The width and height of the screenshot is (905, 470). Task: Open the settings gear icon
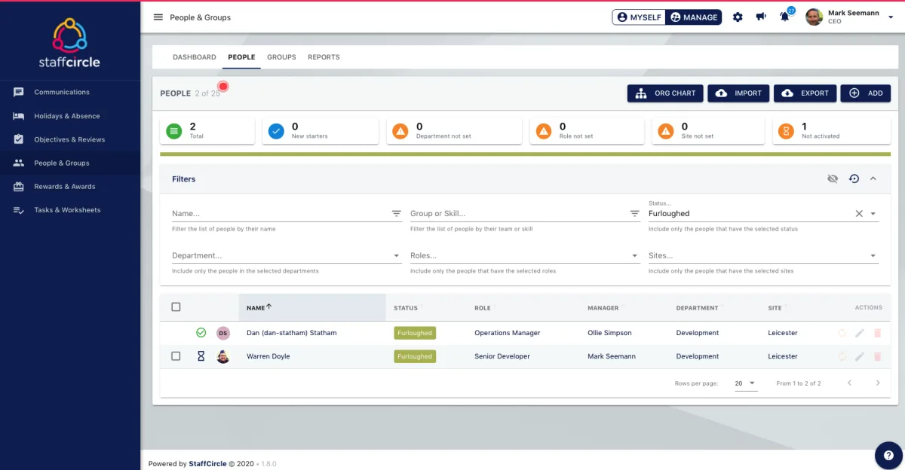[x=738, y=17]
